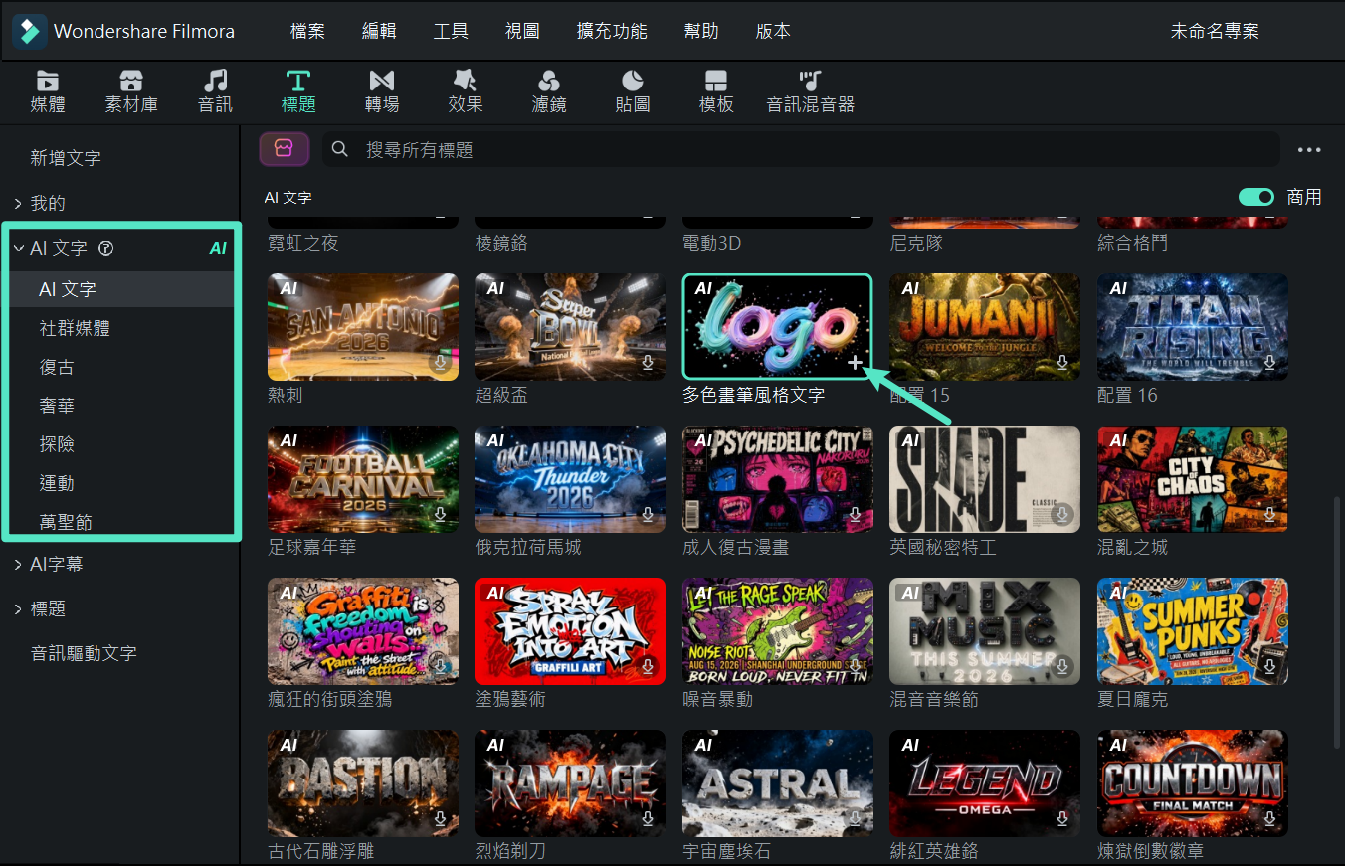Toggle the 商用 commercial-use switch
The image size is (1345, 866).
(x=1256, y=197)
